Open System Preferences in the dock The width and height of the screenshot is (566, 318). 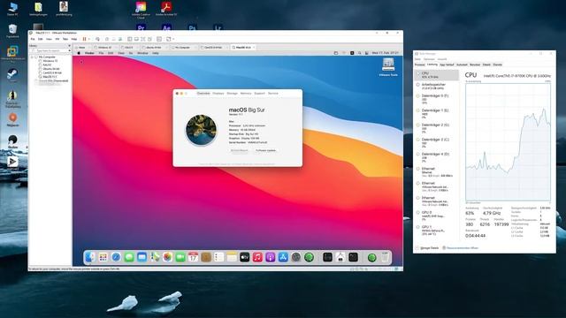(x=296, y=257)
